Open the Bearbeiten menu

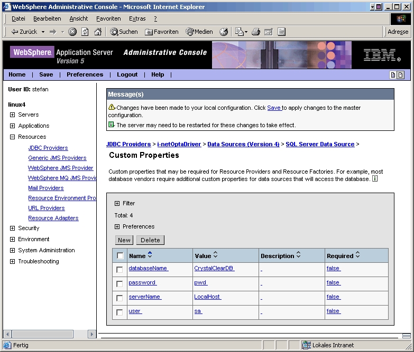(x=47, y=18)
